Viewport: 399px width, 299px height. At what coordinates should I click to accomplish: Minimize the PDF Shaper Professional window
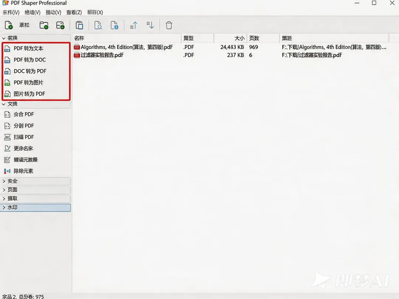coord(357,3)
